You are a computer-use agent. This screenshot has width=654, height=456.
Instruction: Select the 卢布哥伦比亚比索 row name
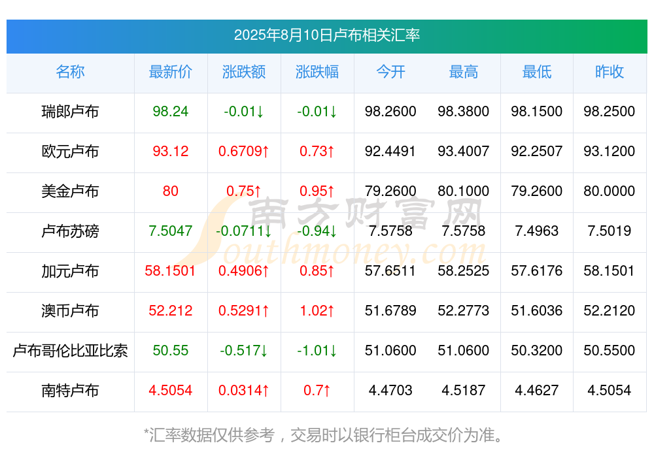(70, 351)
